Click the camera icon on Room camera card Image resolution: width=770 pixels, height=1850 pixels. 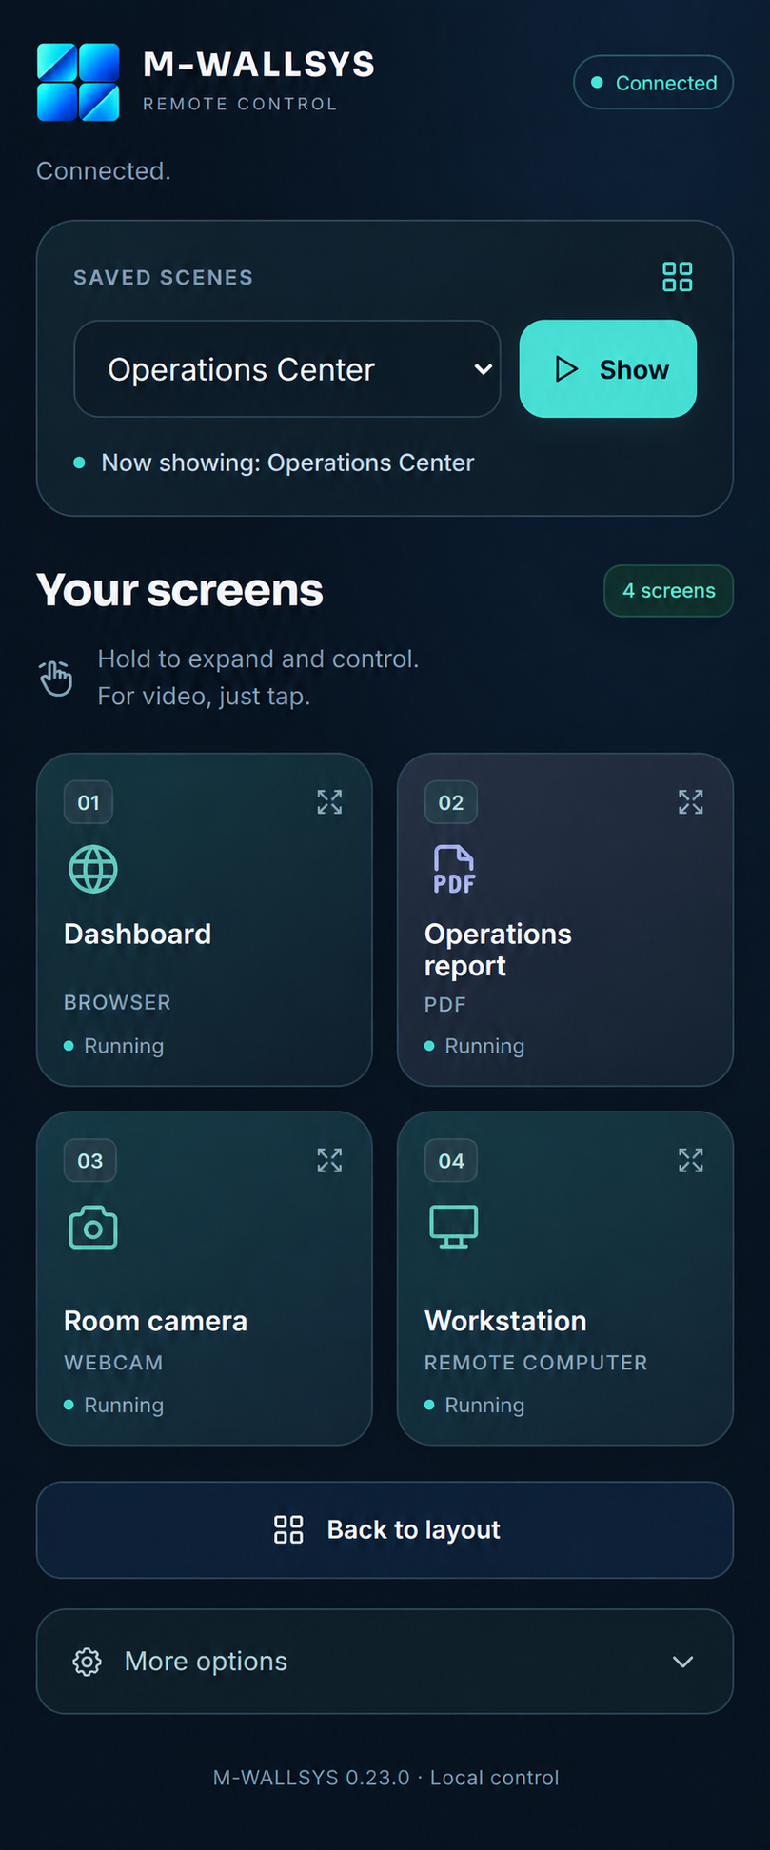pos(93,1228)
